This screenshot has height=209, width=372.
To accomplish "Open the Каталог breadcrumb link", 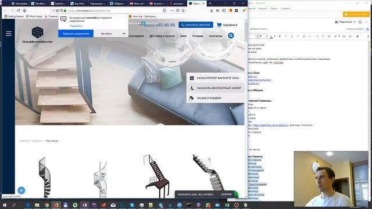I will pos(37,140).
